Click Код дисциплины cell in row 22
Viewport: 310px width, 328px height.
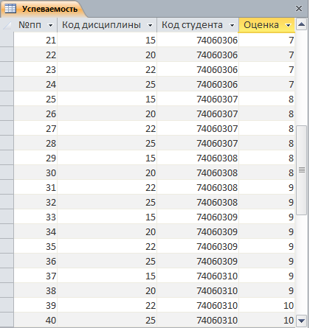tap(107, 55)
